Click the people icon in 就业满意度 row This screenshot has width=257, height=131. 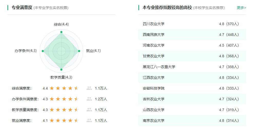(x=89, y=121)
